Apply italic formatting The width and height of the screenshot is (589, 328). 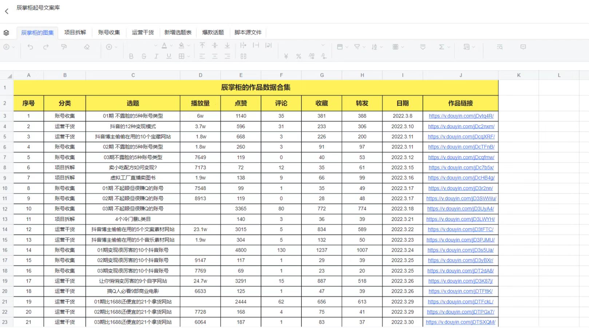click(x=156, y=56)
